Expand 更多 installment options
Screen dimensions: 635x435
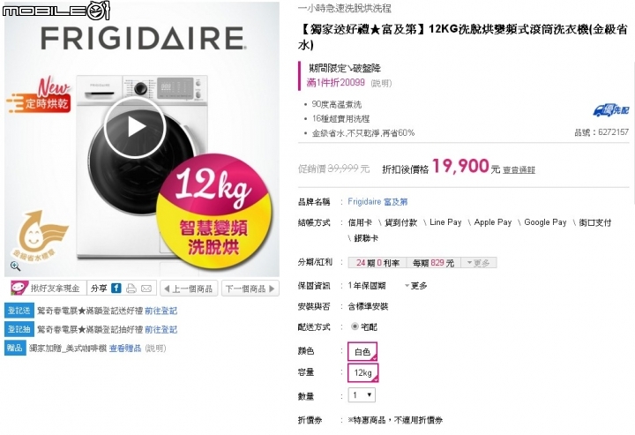(x=478, y=263)
